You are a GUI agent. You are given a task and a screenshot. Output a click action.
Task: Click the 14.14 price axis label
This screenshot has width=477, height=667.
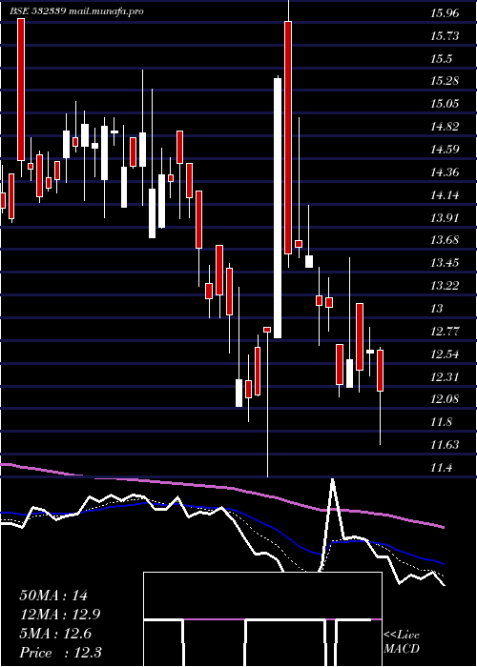(x=445, y=195)
